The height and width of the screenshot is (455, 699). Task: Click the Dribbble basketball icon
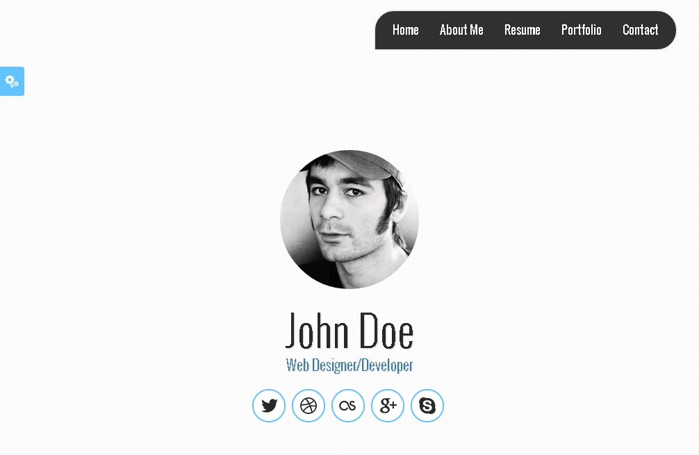click(309, 406)
